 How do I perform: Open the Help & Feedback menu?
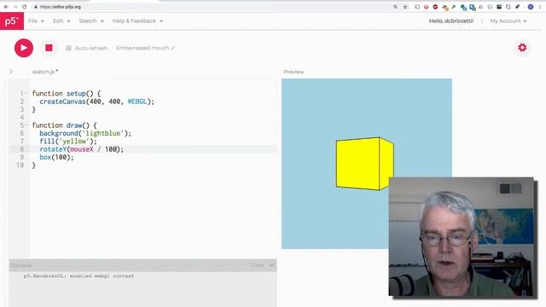coord(137,20)
